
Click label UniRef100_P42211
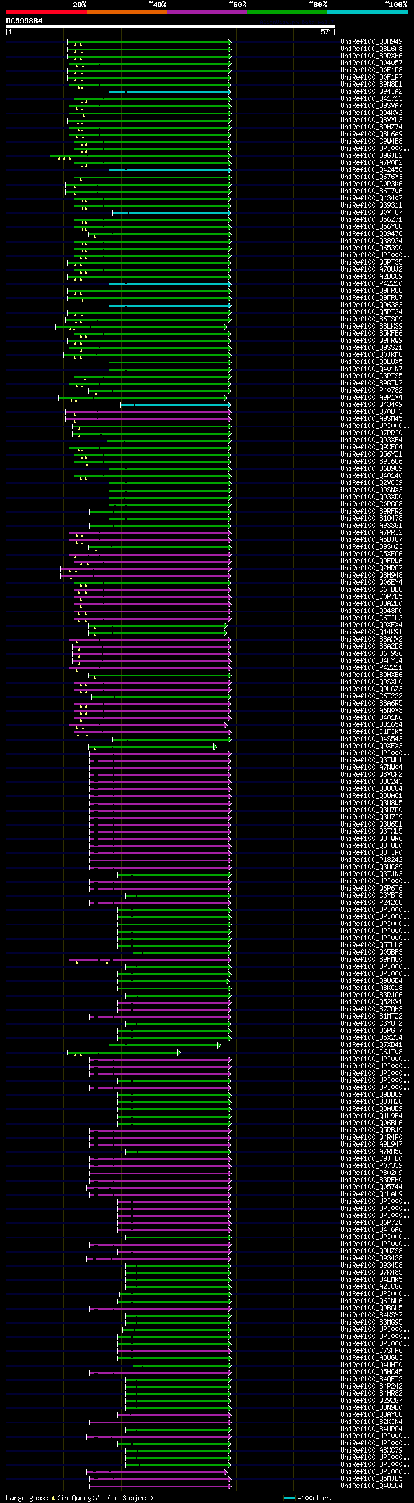coord(371,668)
